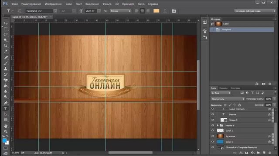This screenshot has width=279, height=156.
Task: Select the Rectangle shape tool
Action: pos(6,120)
